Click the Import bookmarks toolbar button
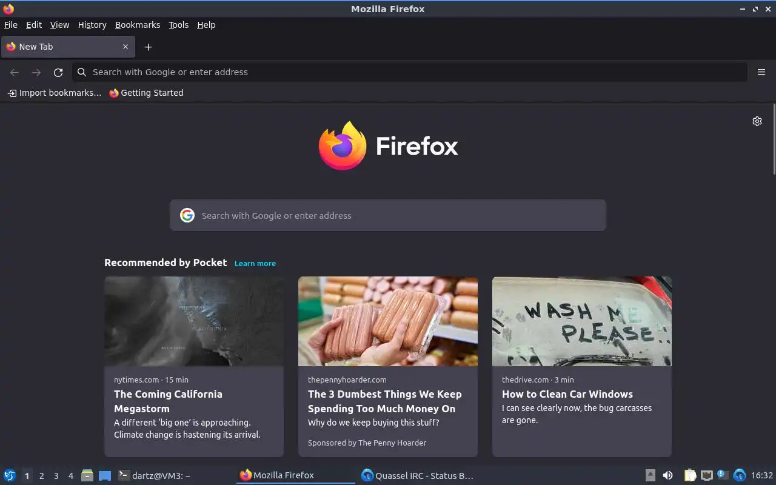 pos(55,93)
